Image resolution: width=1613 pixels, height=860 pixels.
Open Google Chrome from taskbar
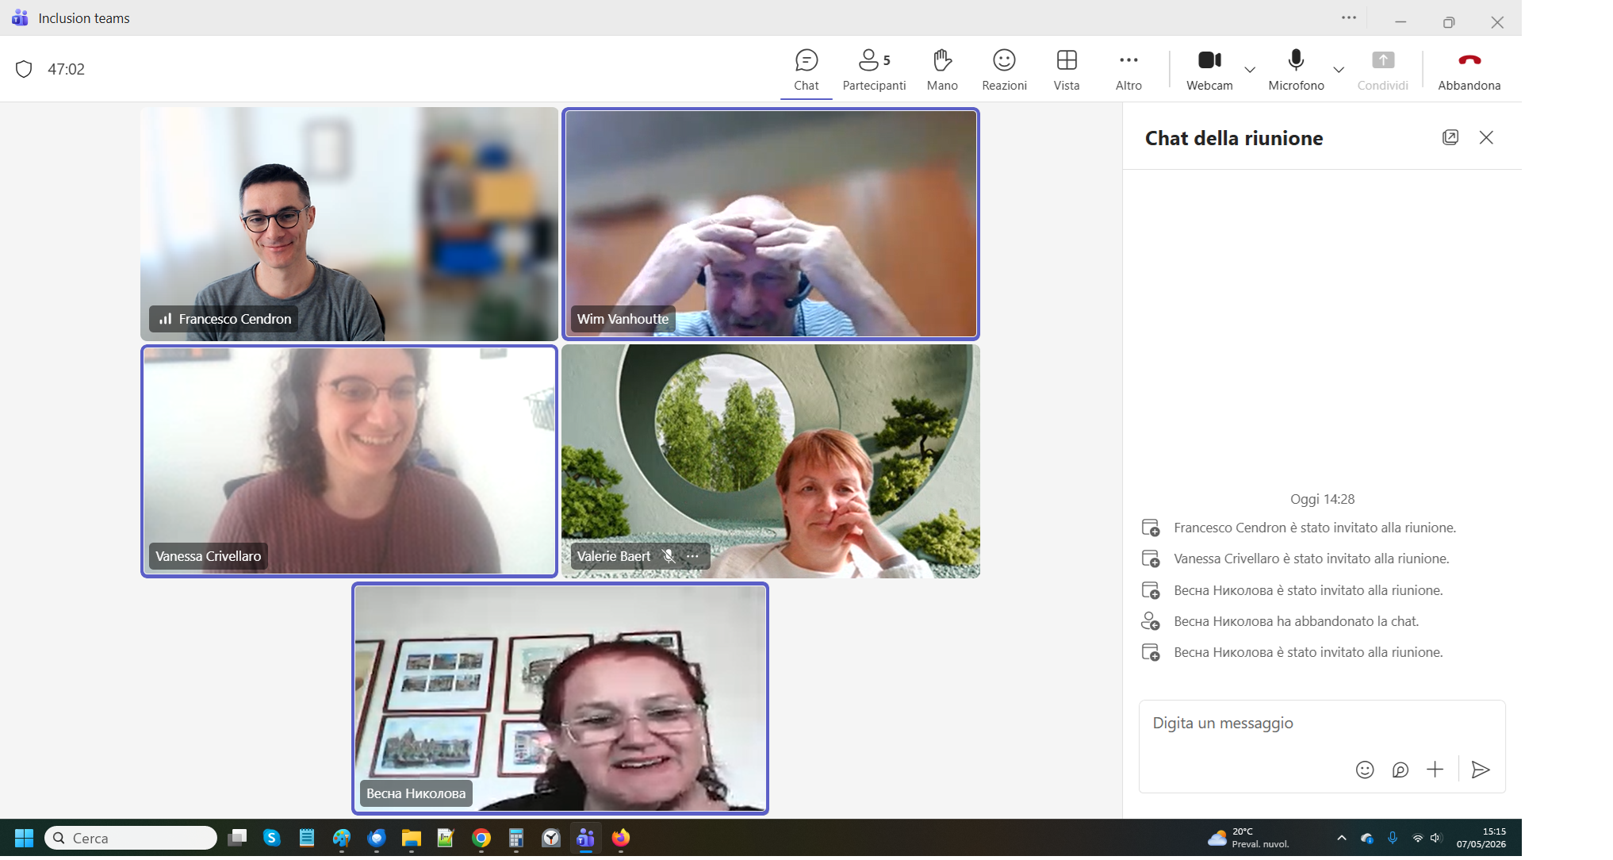[x=481, y=838]
